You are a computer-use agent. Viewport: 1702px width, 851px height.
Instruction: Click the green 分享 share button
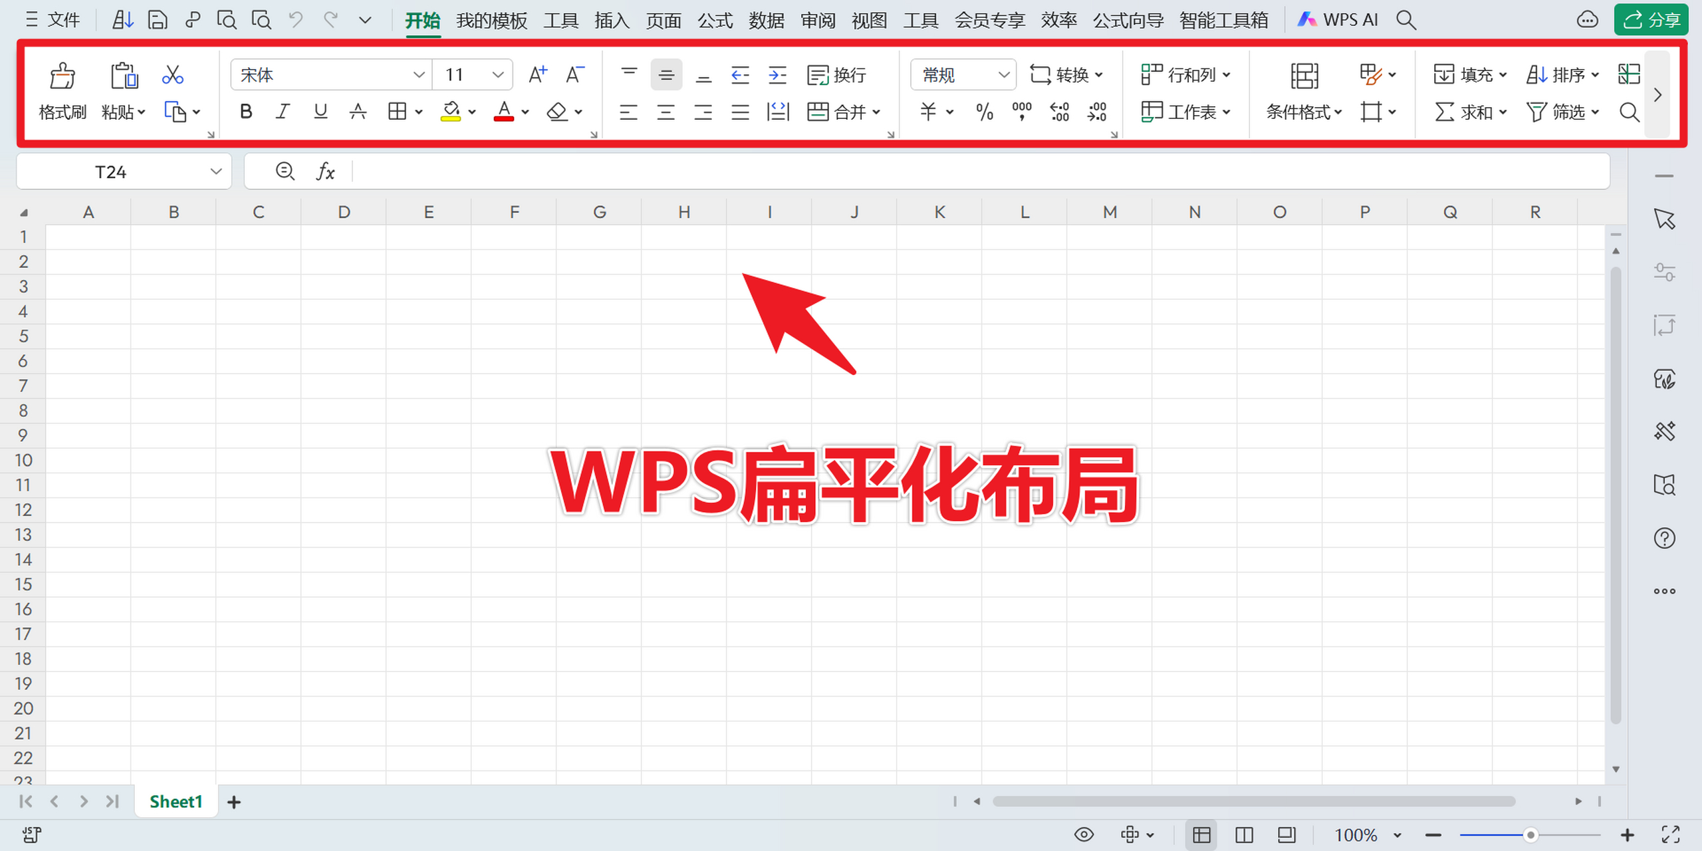(x=1651, y=20)
